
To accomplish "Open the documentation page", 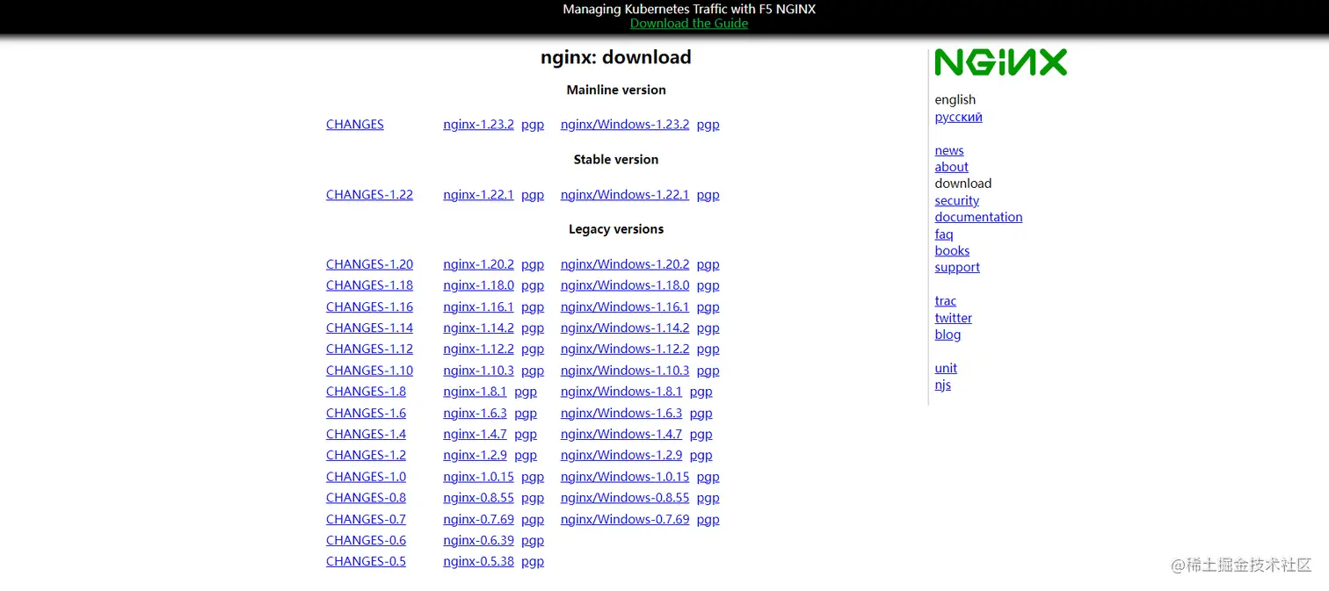I will click(x=978, y=217).
